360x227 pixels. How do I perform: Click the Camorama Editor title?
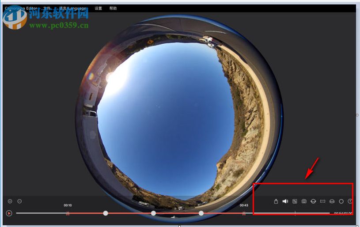21,8
